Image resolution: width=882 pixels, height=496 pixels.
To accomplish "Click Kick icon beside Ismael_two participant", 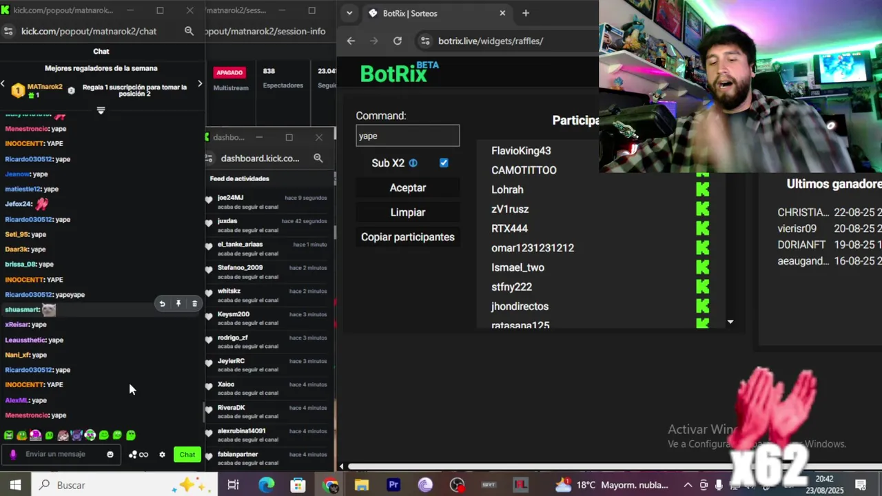I will point(702,267).
